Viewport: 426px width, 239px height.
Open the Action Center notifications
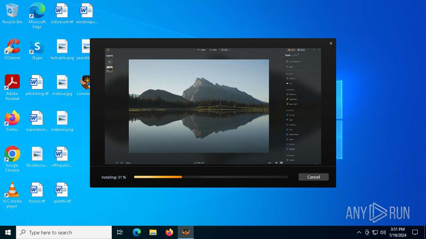pos(415,232)
